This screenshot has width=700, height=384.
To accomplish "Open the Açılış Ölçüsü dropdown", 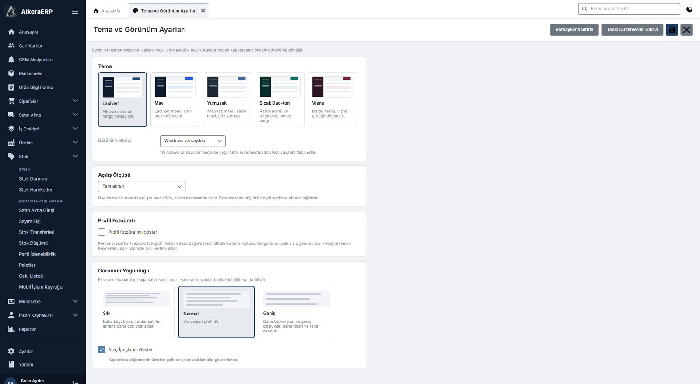I will [142, 186].
